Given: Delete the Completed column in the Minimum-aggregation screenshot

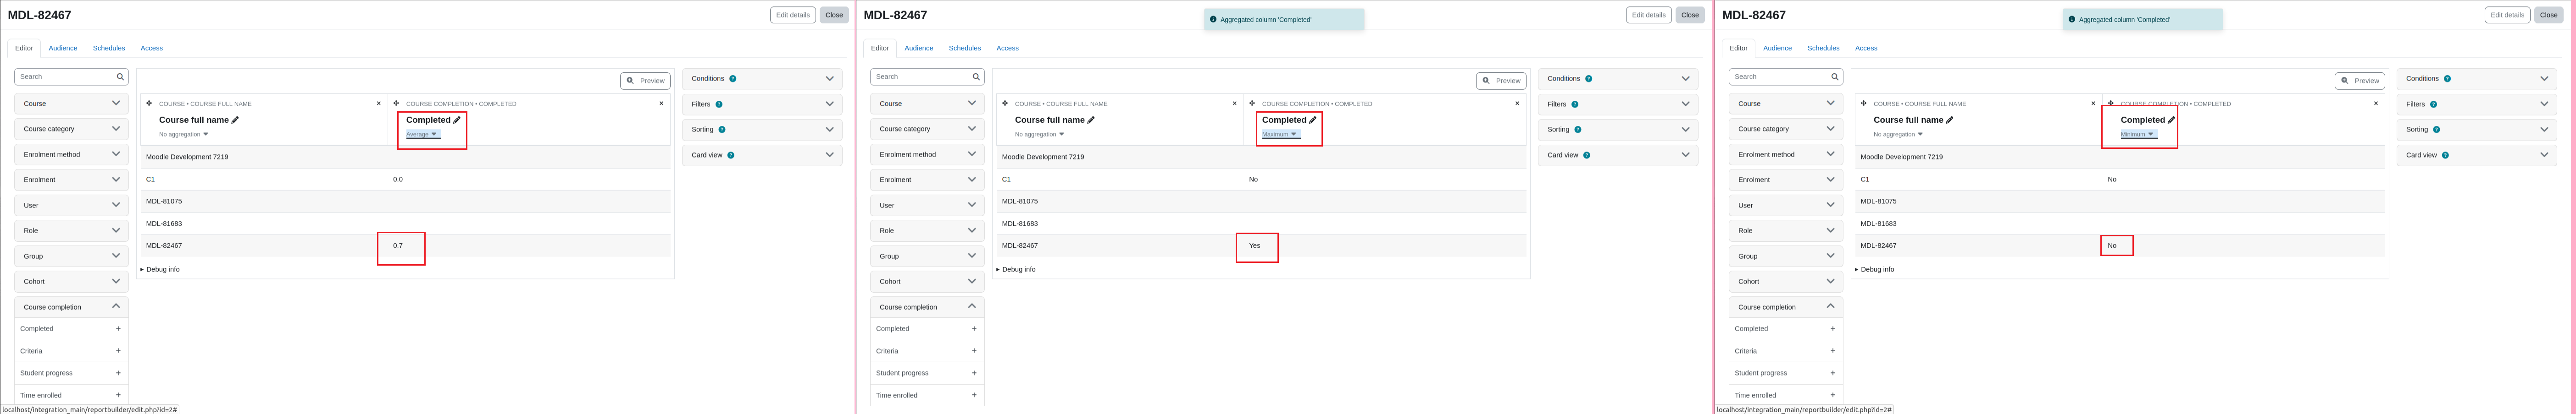Looking at the screenshot, I should click(x=2376, y=104).
